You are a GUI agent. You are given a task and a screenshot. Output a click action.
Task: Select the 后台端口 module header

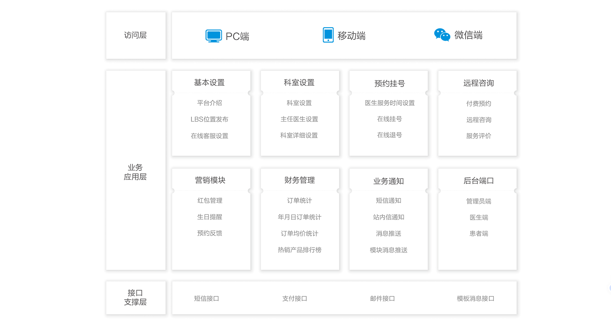coord(479,180)
